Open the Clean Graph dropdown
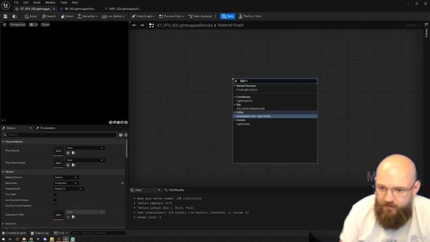430x242 pixels. click(143, 16)
